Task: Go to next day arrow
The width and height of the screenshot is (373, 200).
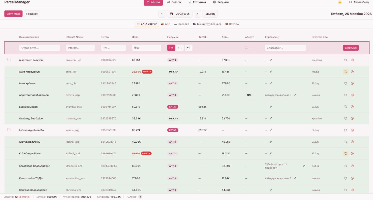Action: pyautogui.click(x=197, y=14)
